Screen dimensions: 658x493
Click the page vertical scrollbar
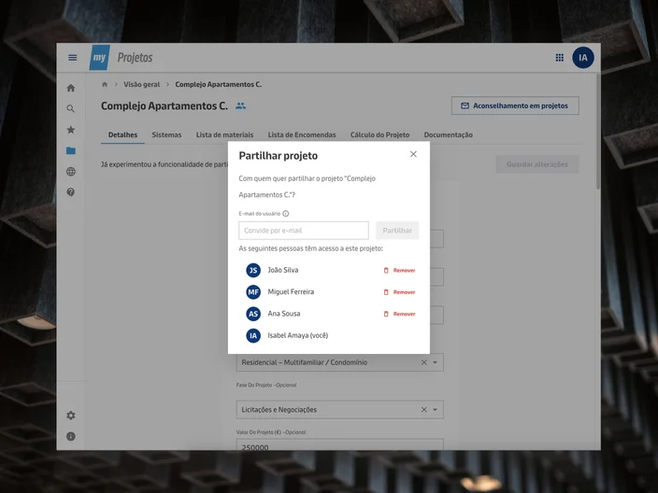click(598, 132)
